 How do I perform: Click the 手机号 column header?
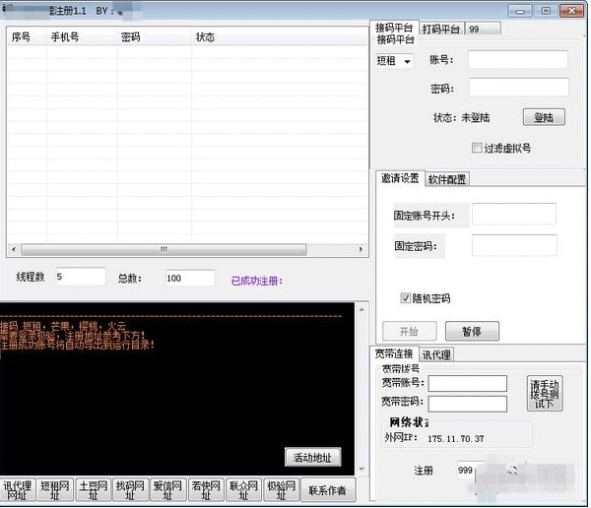(82, 37)
